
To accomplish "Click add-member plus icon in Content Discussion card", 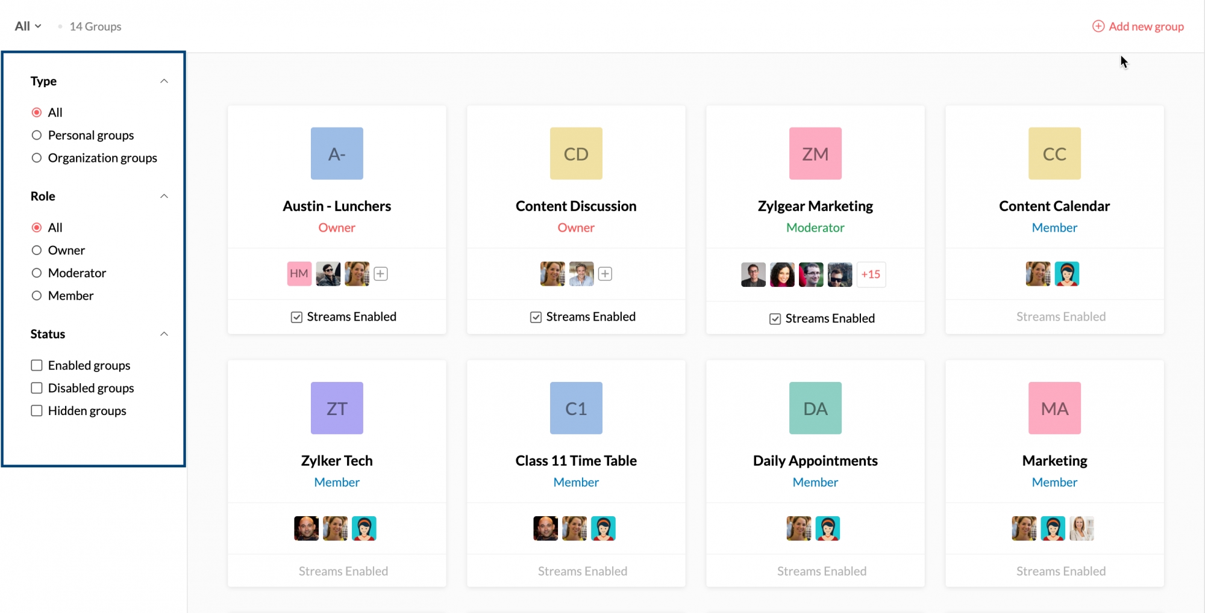I will click(x=605, y=274).
